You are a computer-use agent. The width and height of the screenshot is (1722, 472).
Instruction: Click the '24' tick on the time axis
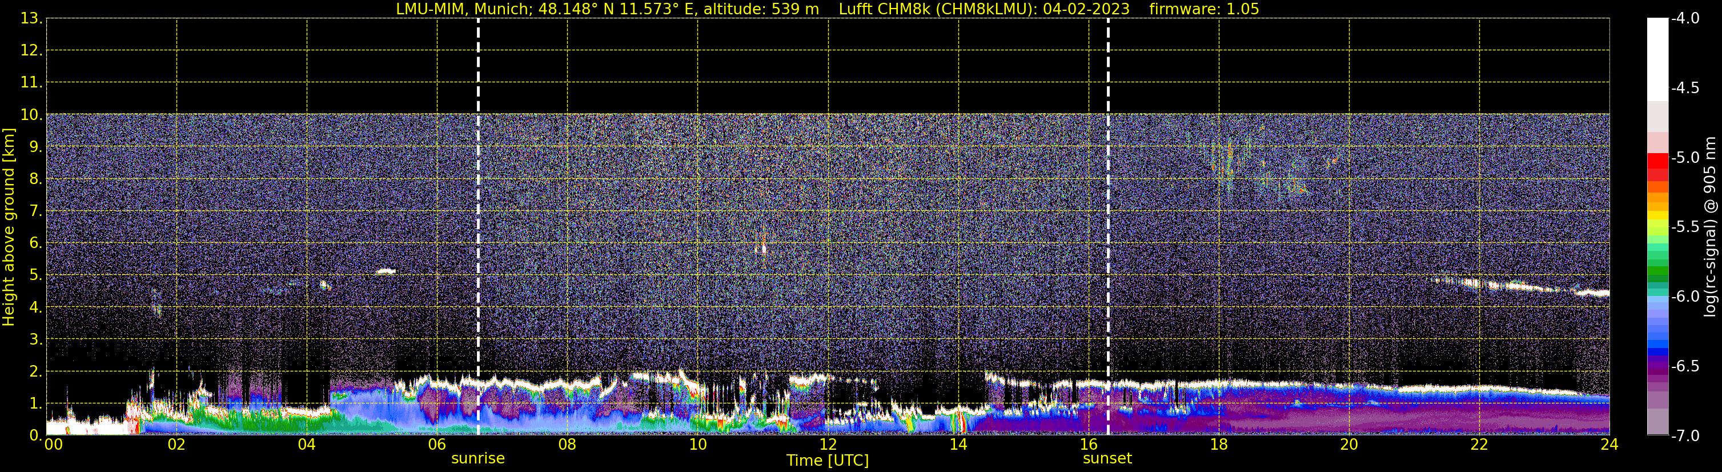1609,445
